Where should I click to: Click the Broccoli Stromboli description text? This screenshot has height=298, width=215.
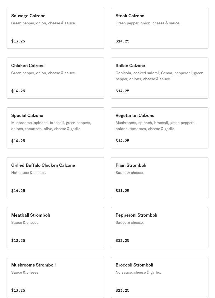(138, 272)
